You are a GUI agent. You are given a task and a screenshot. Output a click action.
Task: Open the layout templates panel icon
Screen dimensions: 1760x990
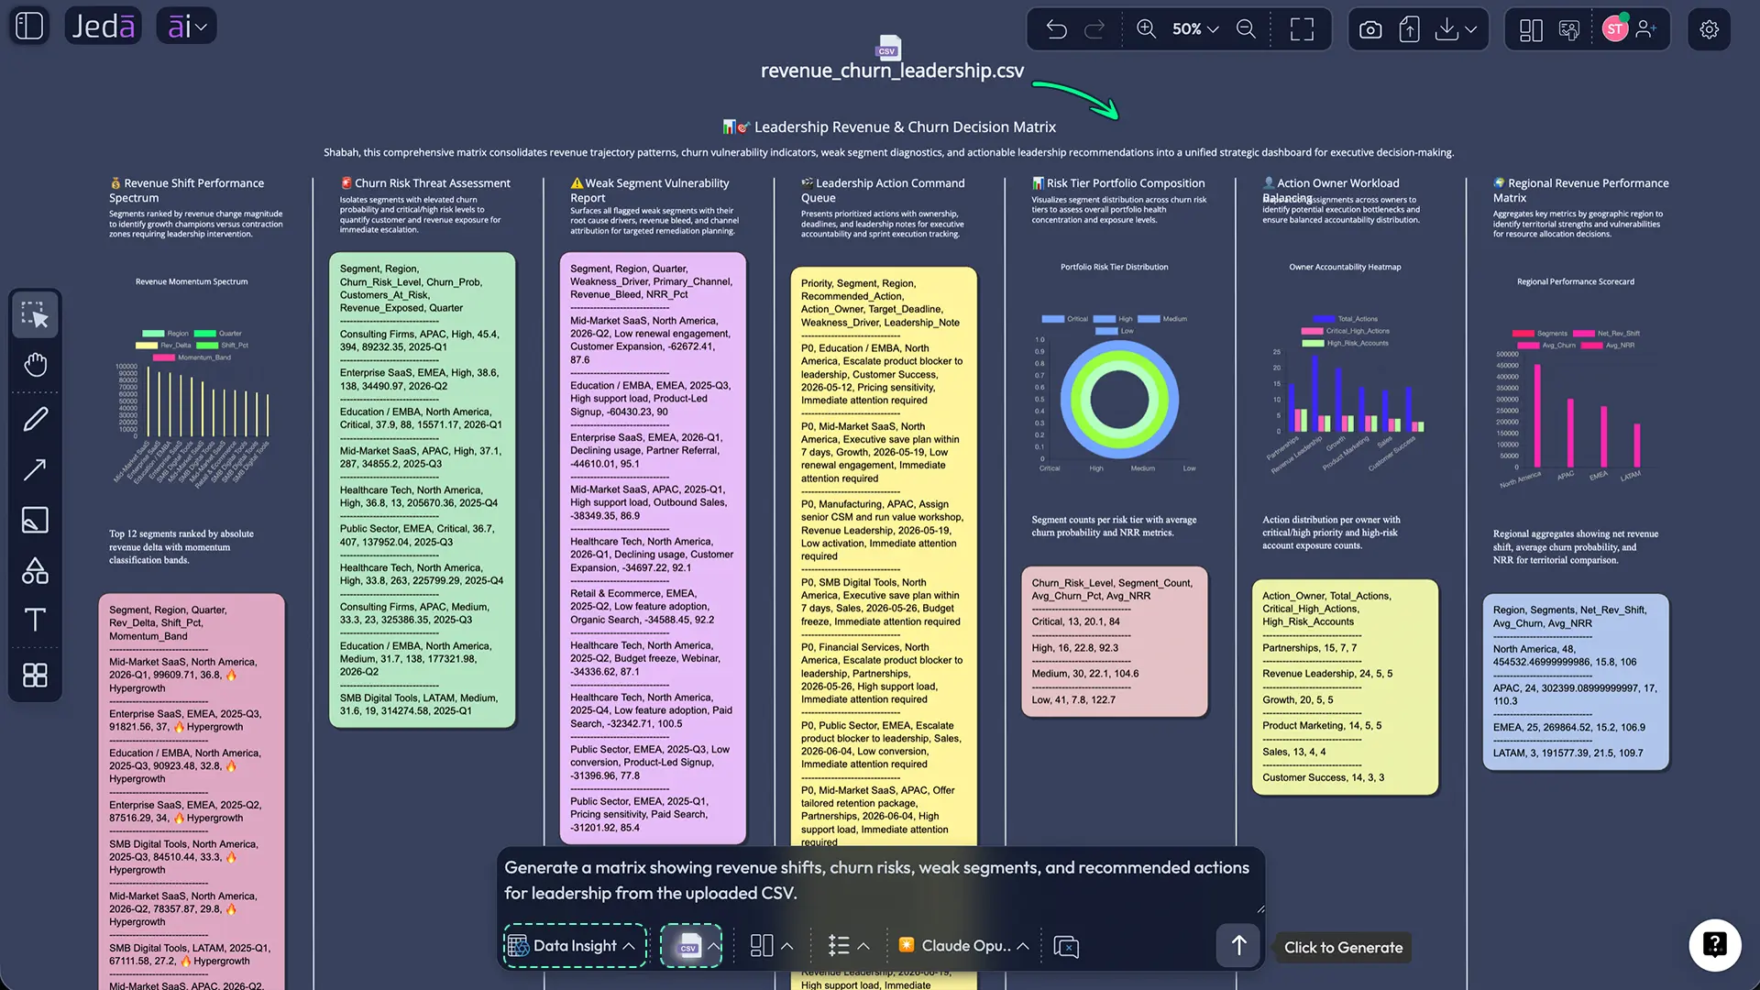pyautogui.click(x=1531, y=29)
